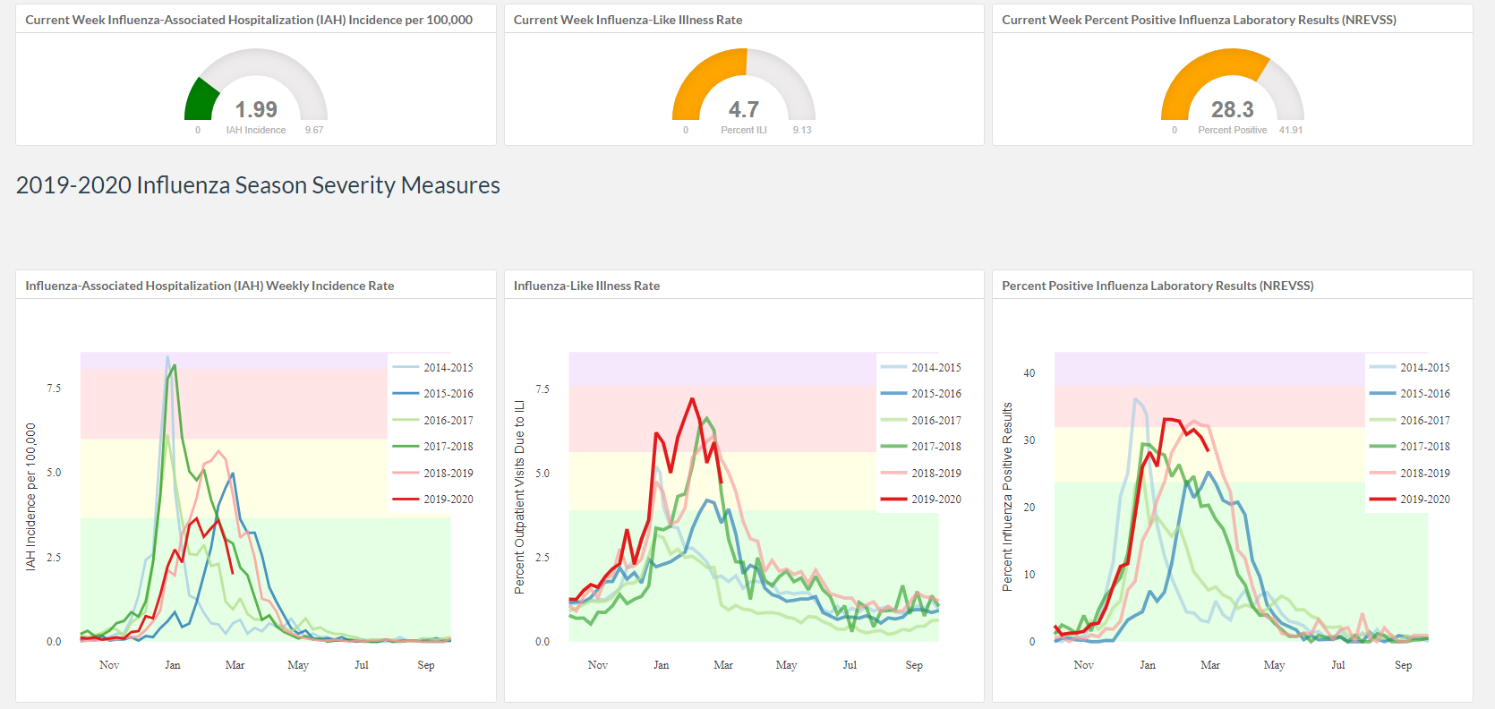Toggle 2015-2016 series in IAH Incidence chart legend
The height and width of the screenshot is (709, 1495).
click(x=433, y=394)
